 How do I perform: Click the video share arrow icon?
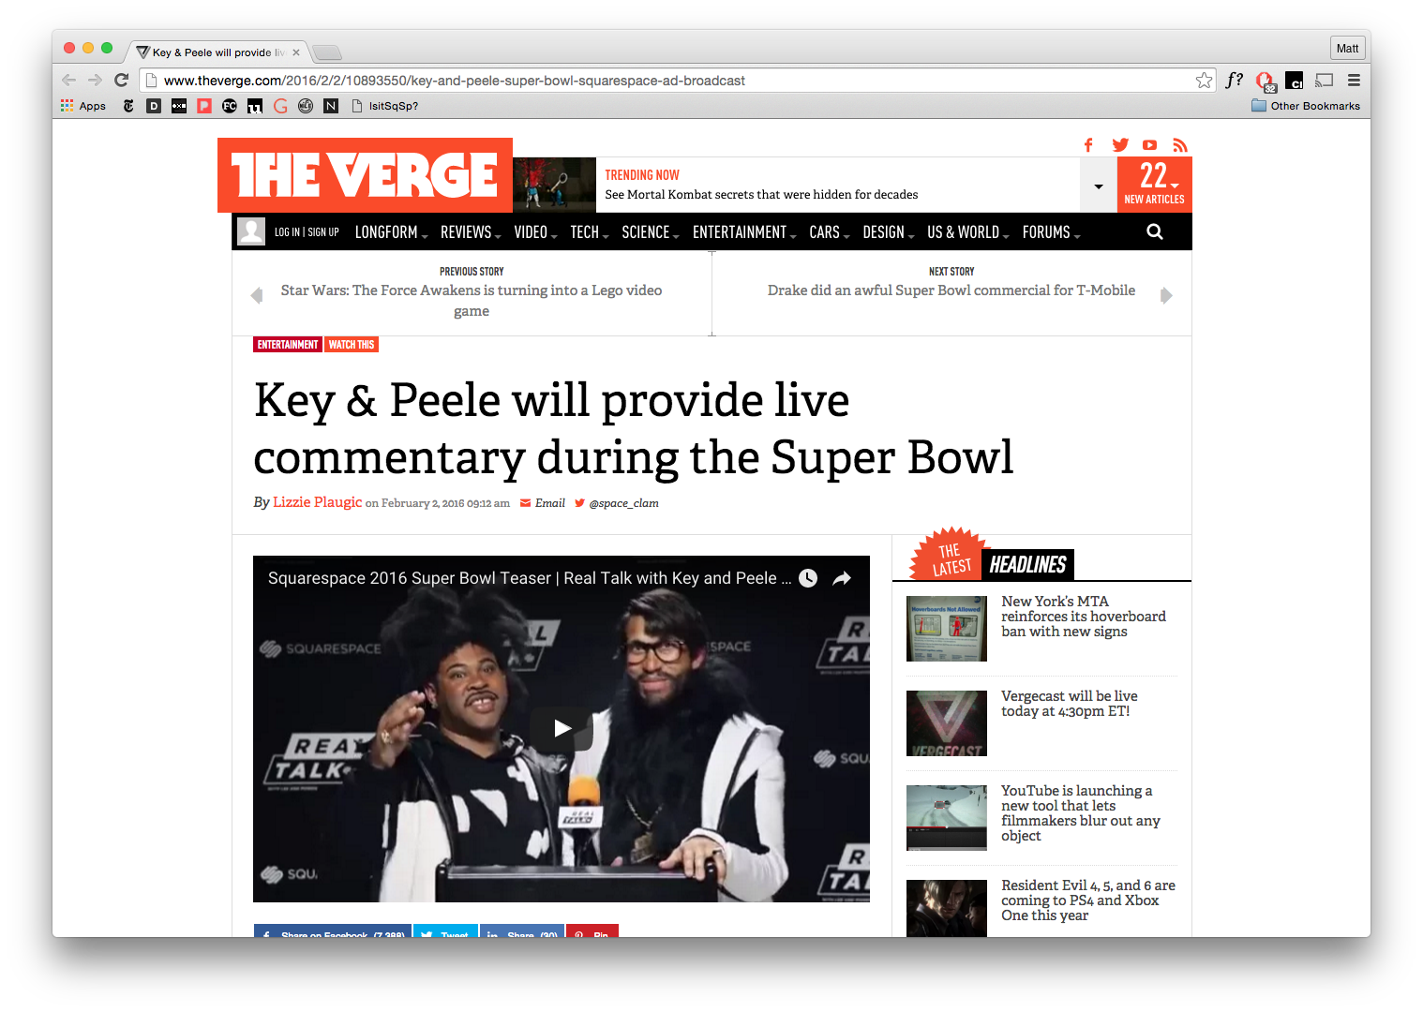(842, 578)
